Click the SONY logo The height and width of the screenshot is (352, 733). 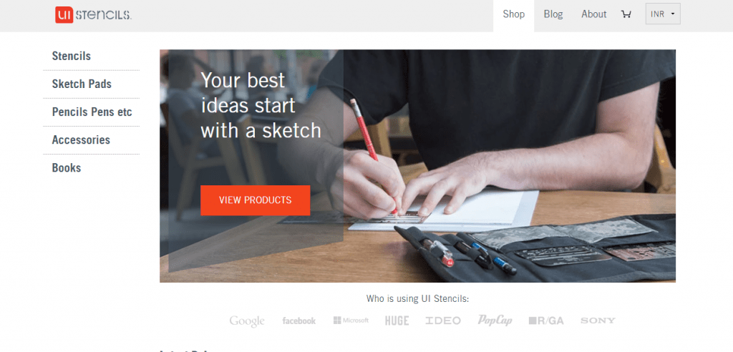coord(598,321)
